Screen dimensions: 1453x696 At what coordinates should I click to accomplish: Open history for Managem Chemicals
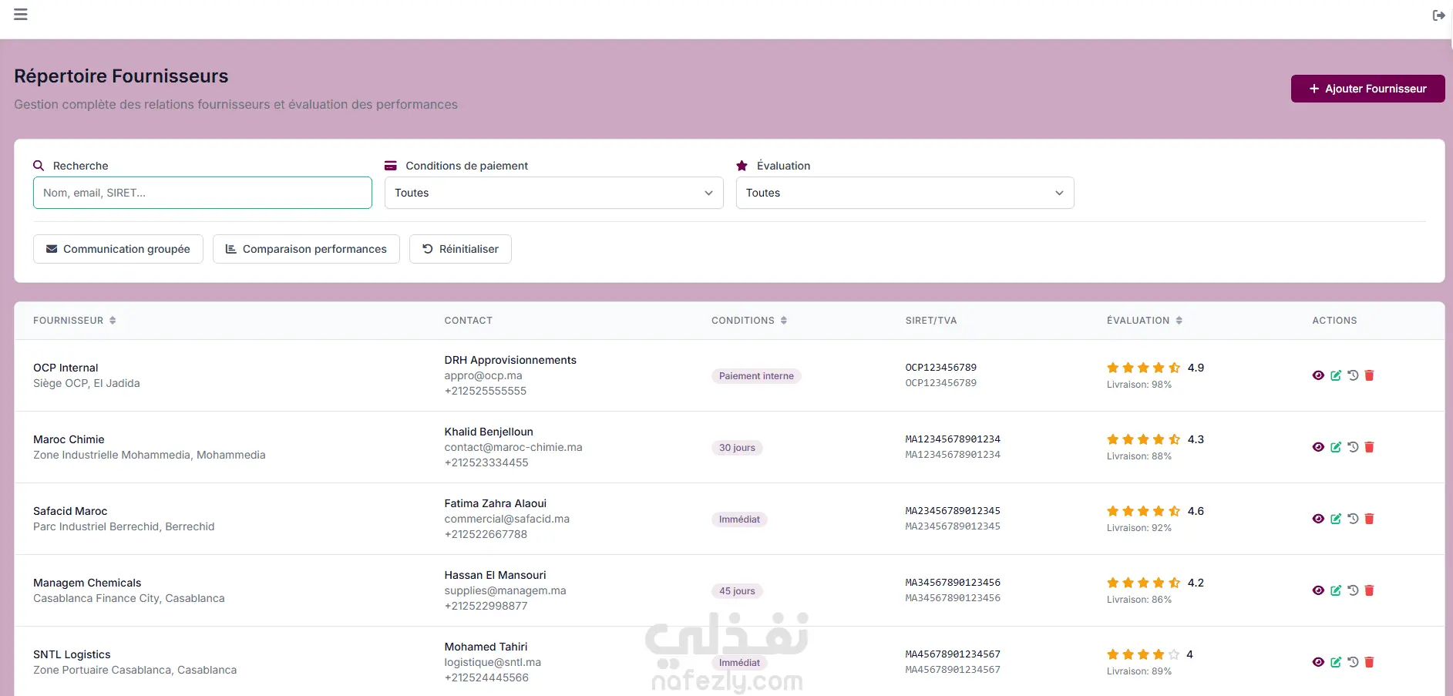click(1353, 590)
